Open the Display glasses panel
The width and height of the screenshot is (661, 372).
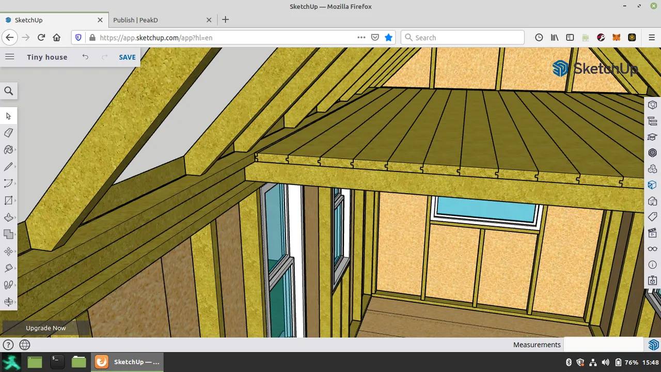coord(653,249)
